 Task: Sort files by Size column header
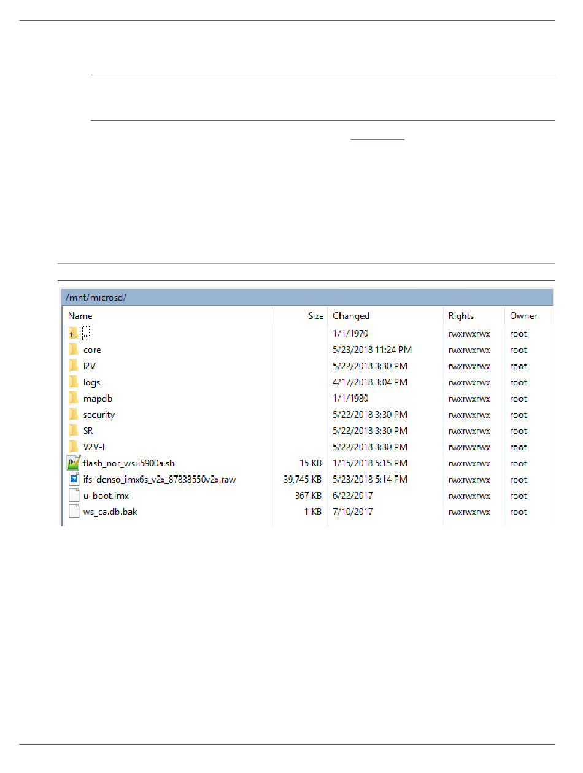[315, 316]
